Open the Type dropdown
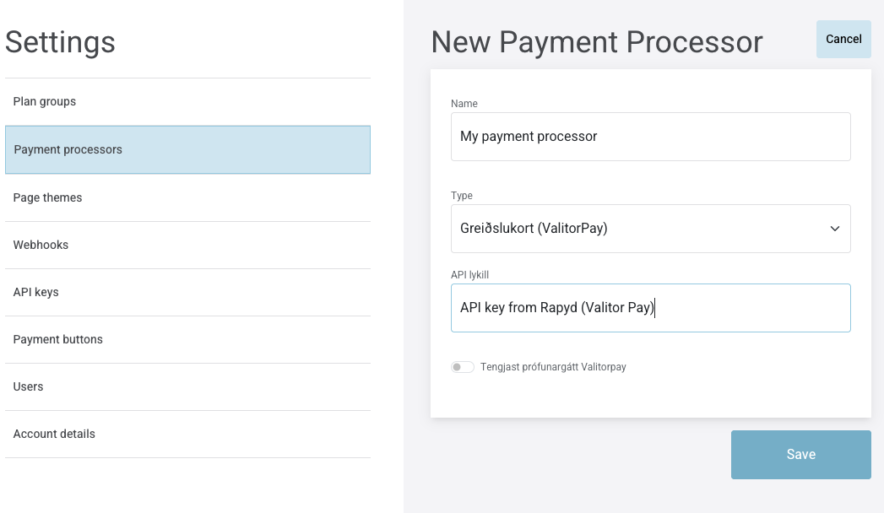The height and width of the screenshot is (513, 884). pos(651,229)
